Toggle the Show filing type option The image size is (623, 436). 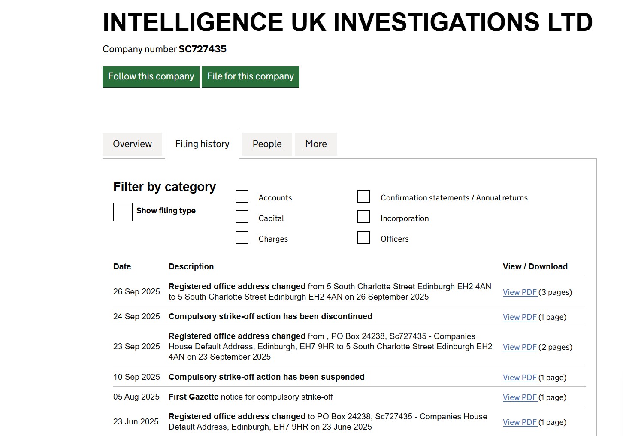[x=122, y=212]
